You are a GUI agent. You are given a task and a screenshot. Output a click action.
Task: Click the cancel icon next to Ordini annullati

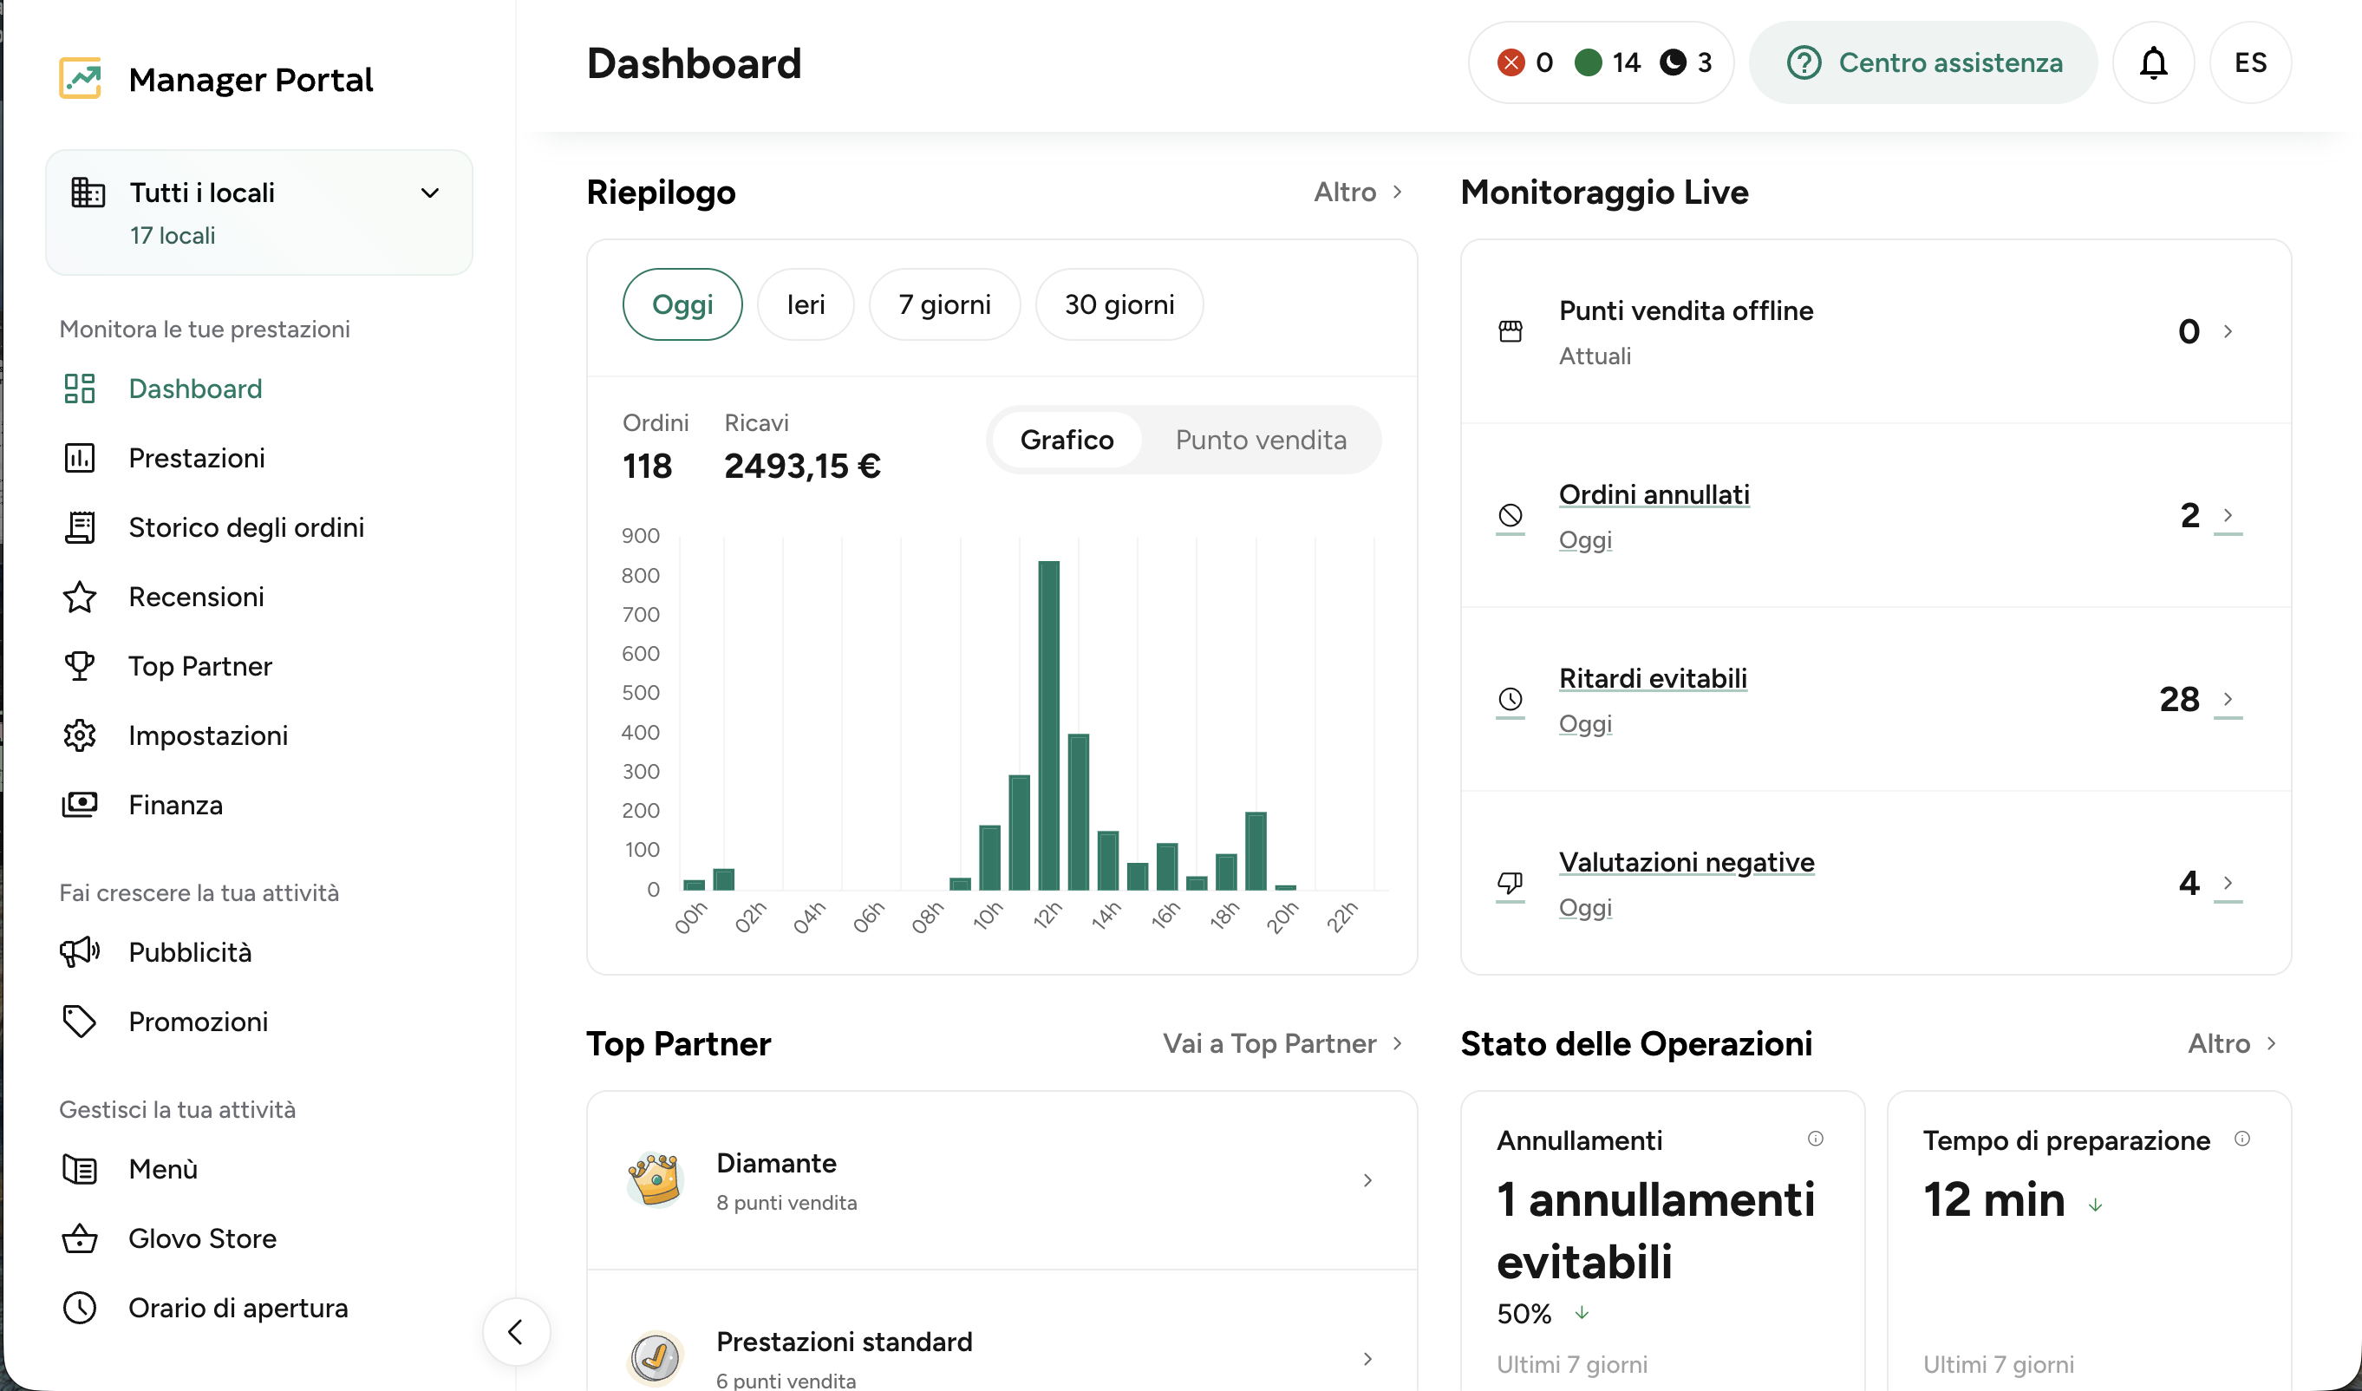click(x=1510, y=514)
